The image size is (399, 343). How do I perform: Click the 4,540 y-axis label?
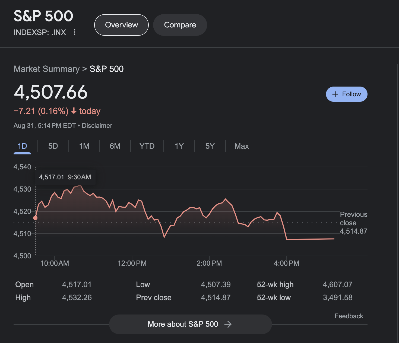(22, 167)
